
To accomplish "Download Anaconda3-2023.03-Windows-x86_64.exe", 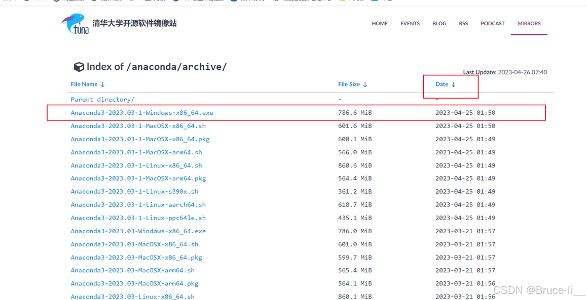I will pos(138,231).
